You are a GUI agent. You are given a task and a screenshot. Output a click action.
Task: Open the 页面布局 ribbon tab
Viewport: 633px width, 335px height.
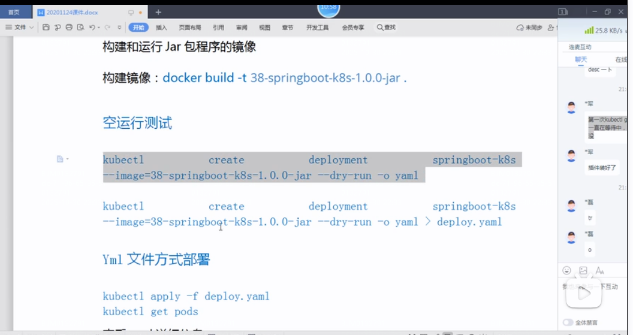click(x=190, y=28)
